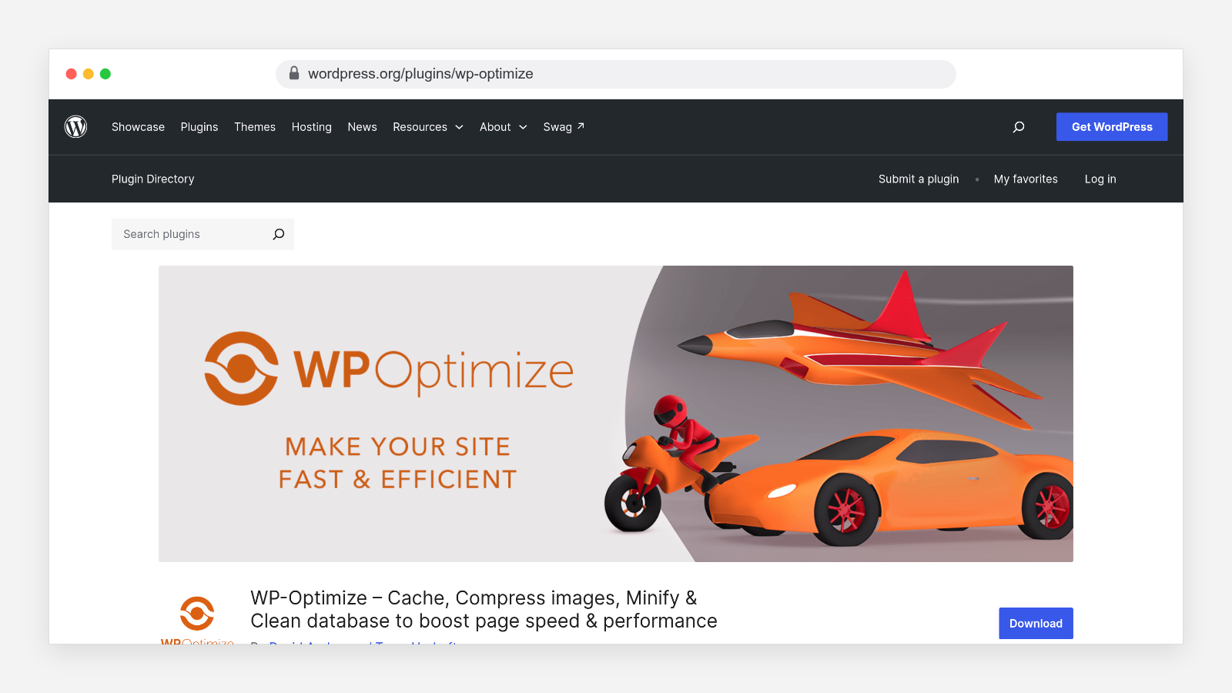Click the WP-Optimize plugin logo icon
The height and width of the screenshot is (693, 1232).
point(197,619)
